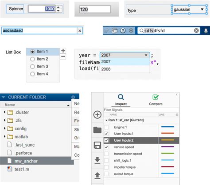Click the import download arrow icon

(x=97, y=160)
